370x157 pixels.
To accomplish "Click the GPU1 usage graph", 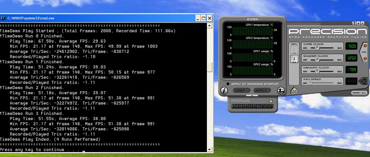I will point(253,57).
